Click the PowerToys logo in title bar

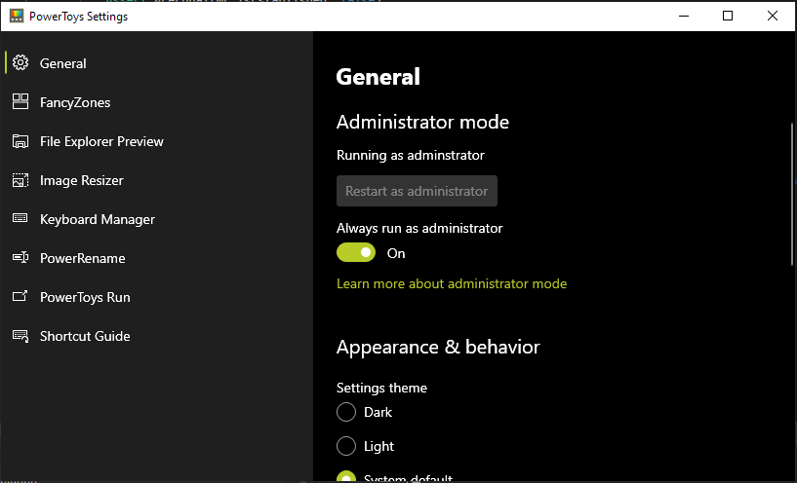tap(17, 16)
